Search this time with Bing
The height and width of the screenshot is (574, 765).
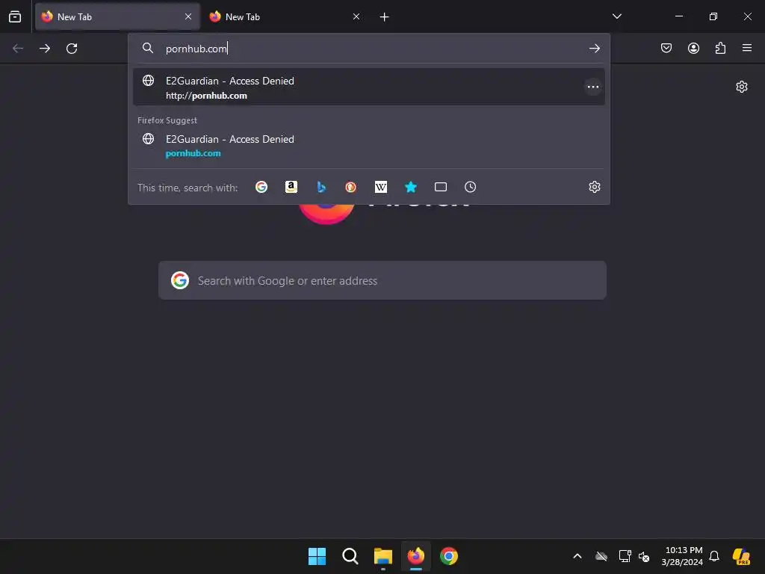click(x=321, y=187)
